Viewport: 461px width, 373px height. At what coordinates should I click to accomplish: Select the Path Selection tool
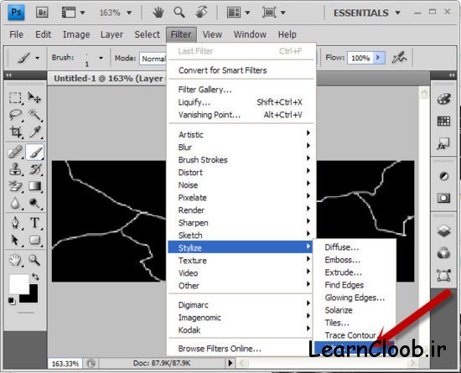[15, 240]
